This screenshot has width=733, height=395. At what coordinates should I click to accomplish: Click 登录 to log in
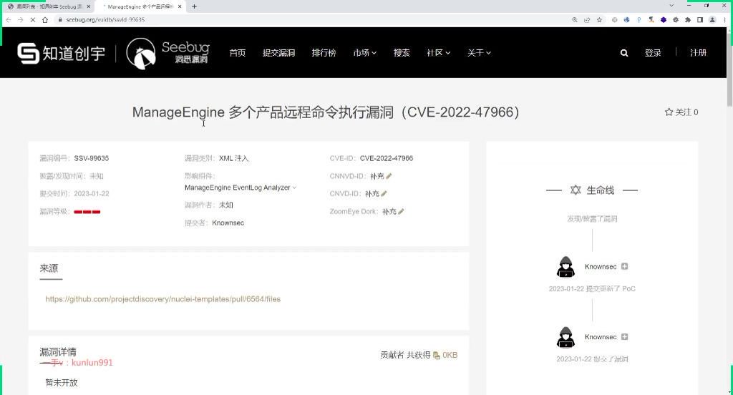pyautogui.click(x=653, y=53)
